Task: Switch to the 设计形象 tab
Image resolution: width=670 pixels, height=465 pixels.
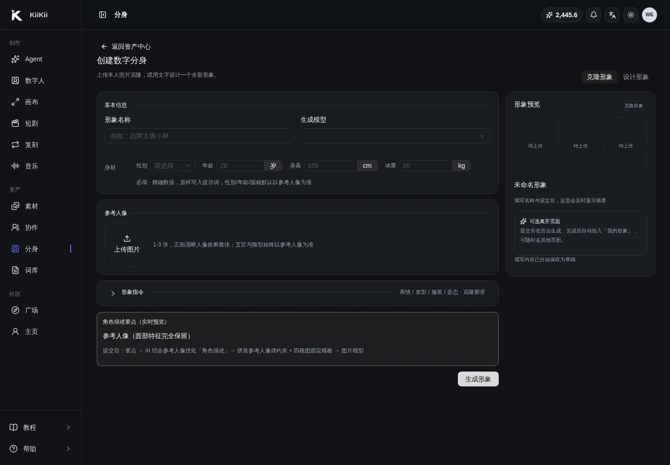Action: point(636,77)
